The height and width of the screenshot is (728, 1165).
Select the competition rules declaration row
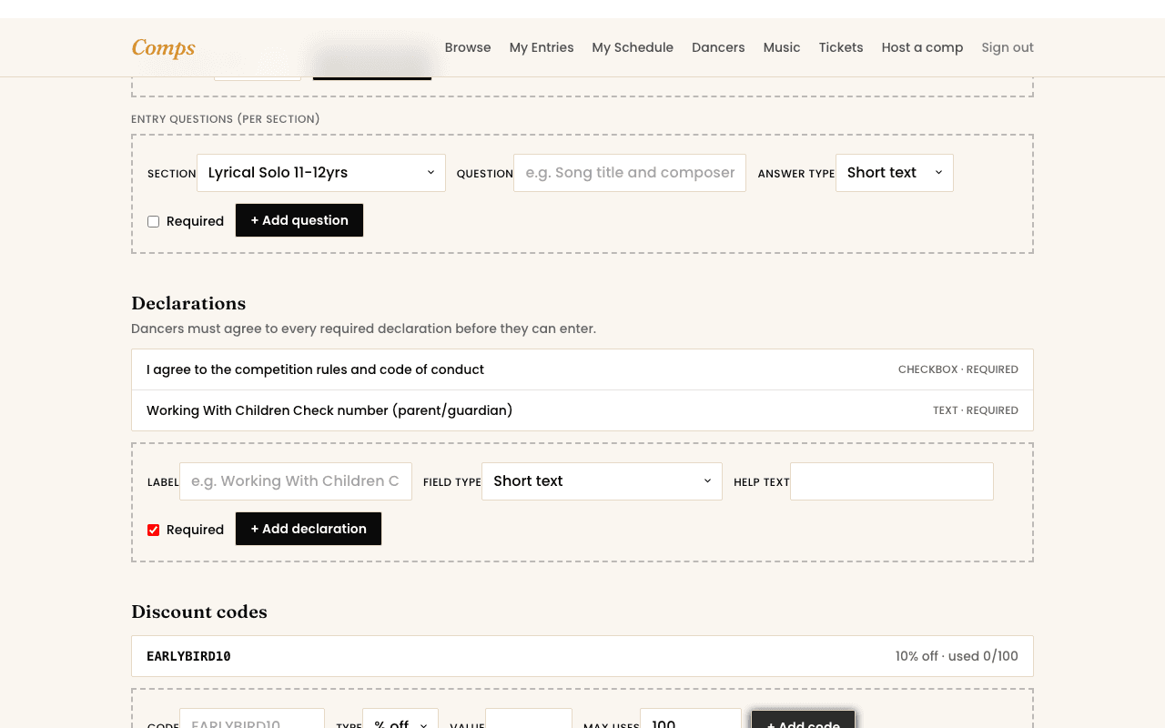point(582,369)
